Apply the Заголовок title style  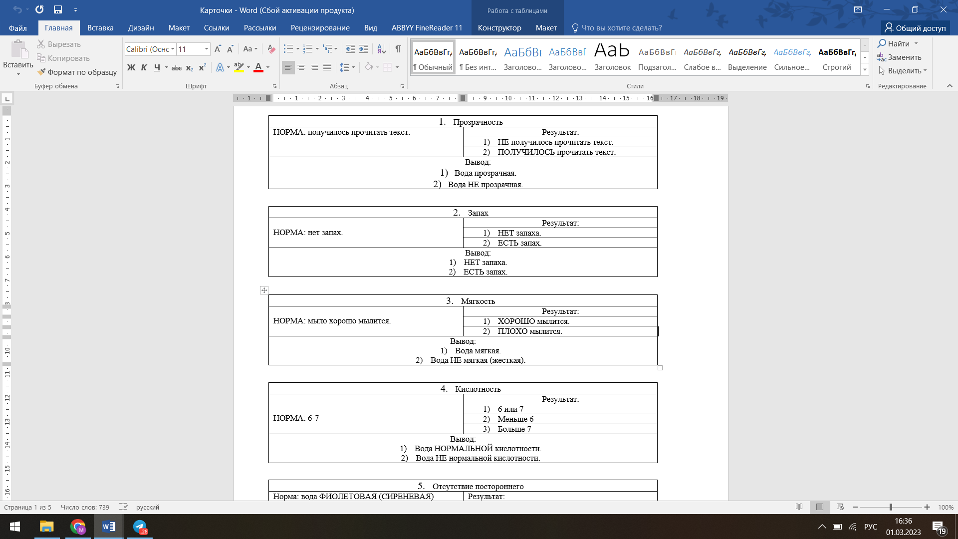point(613,57)
